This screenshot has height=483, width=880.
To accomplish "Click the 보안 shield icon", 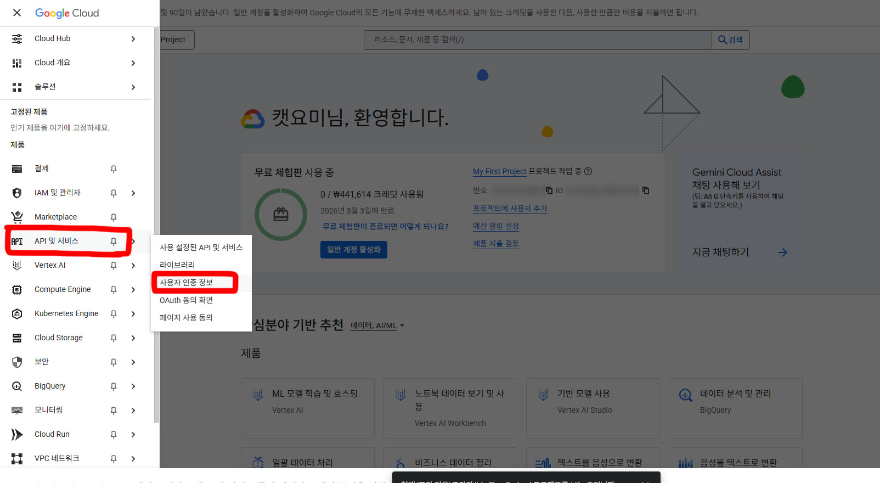I will point(17,362).
